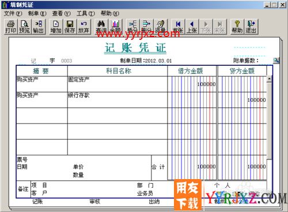This screenshot has width=288, height=212.
Task: Open the 文件(F) menu
Action: pos(13,13)
